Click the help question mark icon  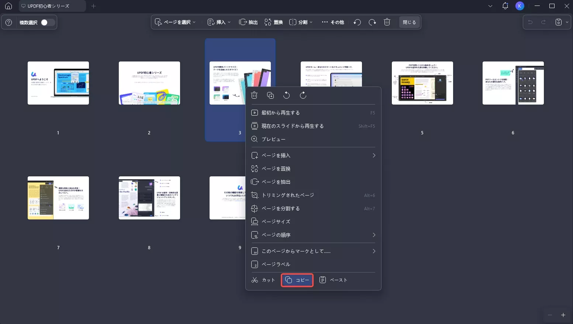pyautogui.click(x=9, y=22)
